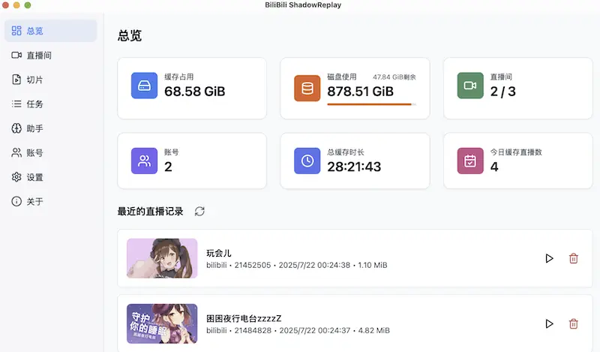This screenshot has height=352, width=600.
Task: Delete the 困困夜行电台zzzzZ recording
Action: pyautogui.click(x=573, y=323)
